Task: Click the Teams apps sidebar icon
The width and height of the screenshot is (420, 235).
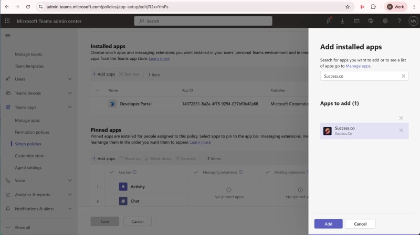Action: (x=8, y=107)
